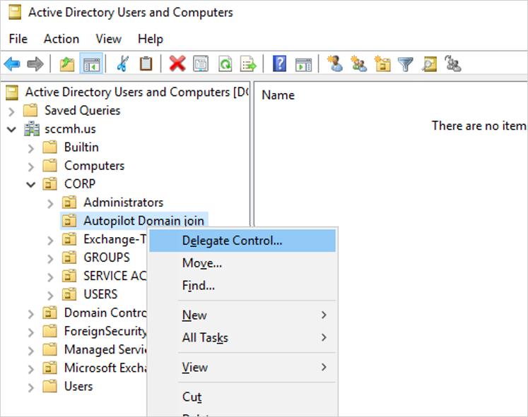Expand the Administrators OU
The height and width of the screenshot is (417, 528).
point(50,203)
